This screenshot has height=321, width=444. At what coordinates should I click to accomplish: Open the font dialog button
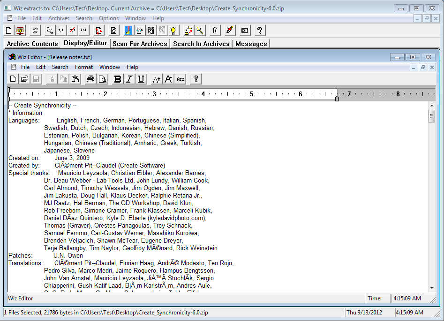[181, 79]
